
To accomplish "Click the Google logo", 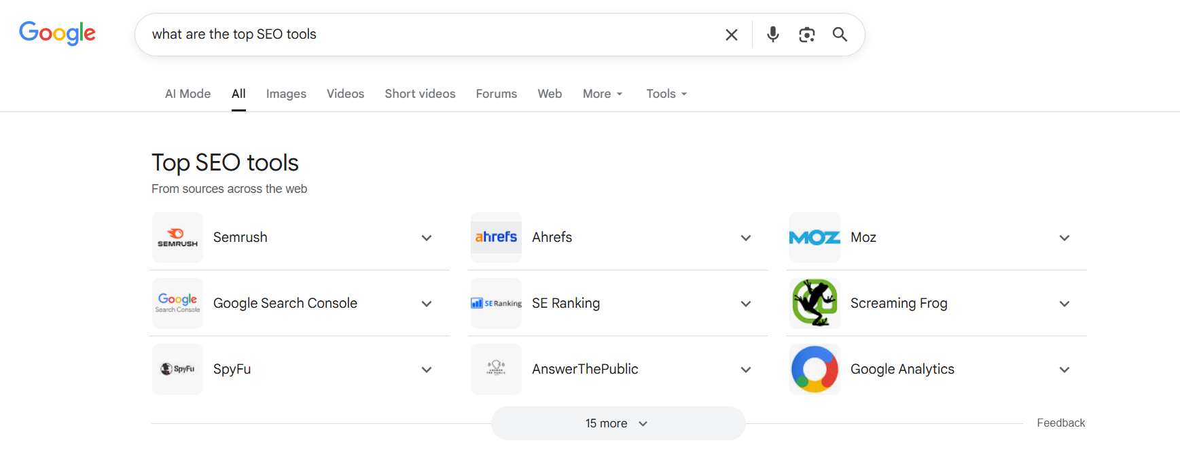I will pyautogui.click(x=57, y=33).
